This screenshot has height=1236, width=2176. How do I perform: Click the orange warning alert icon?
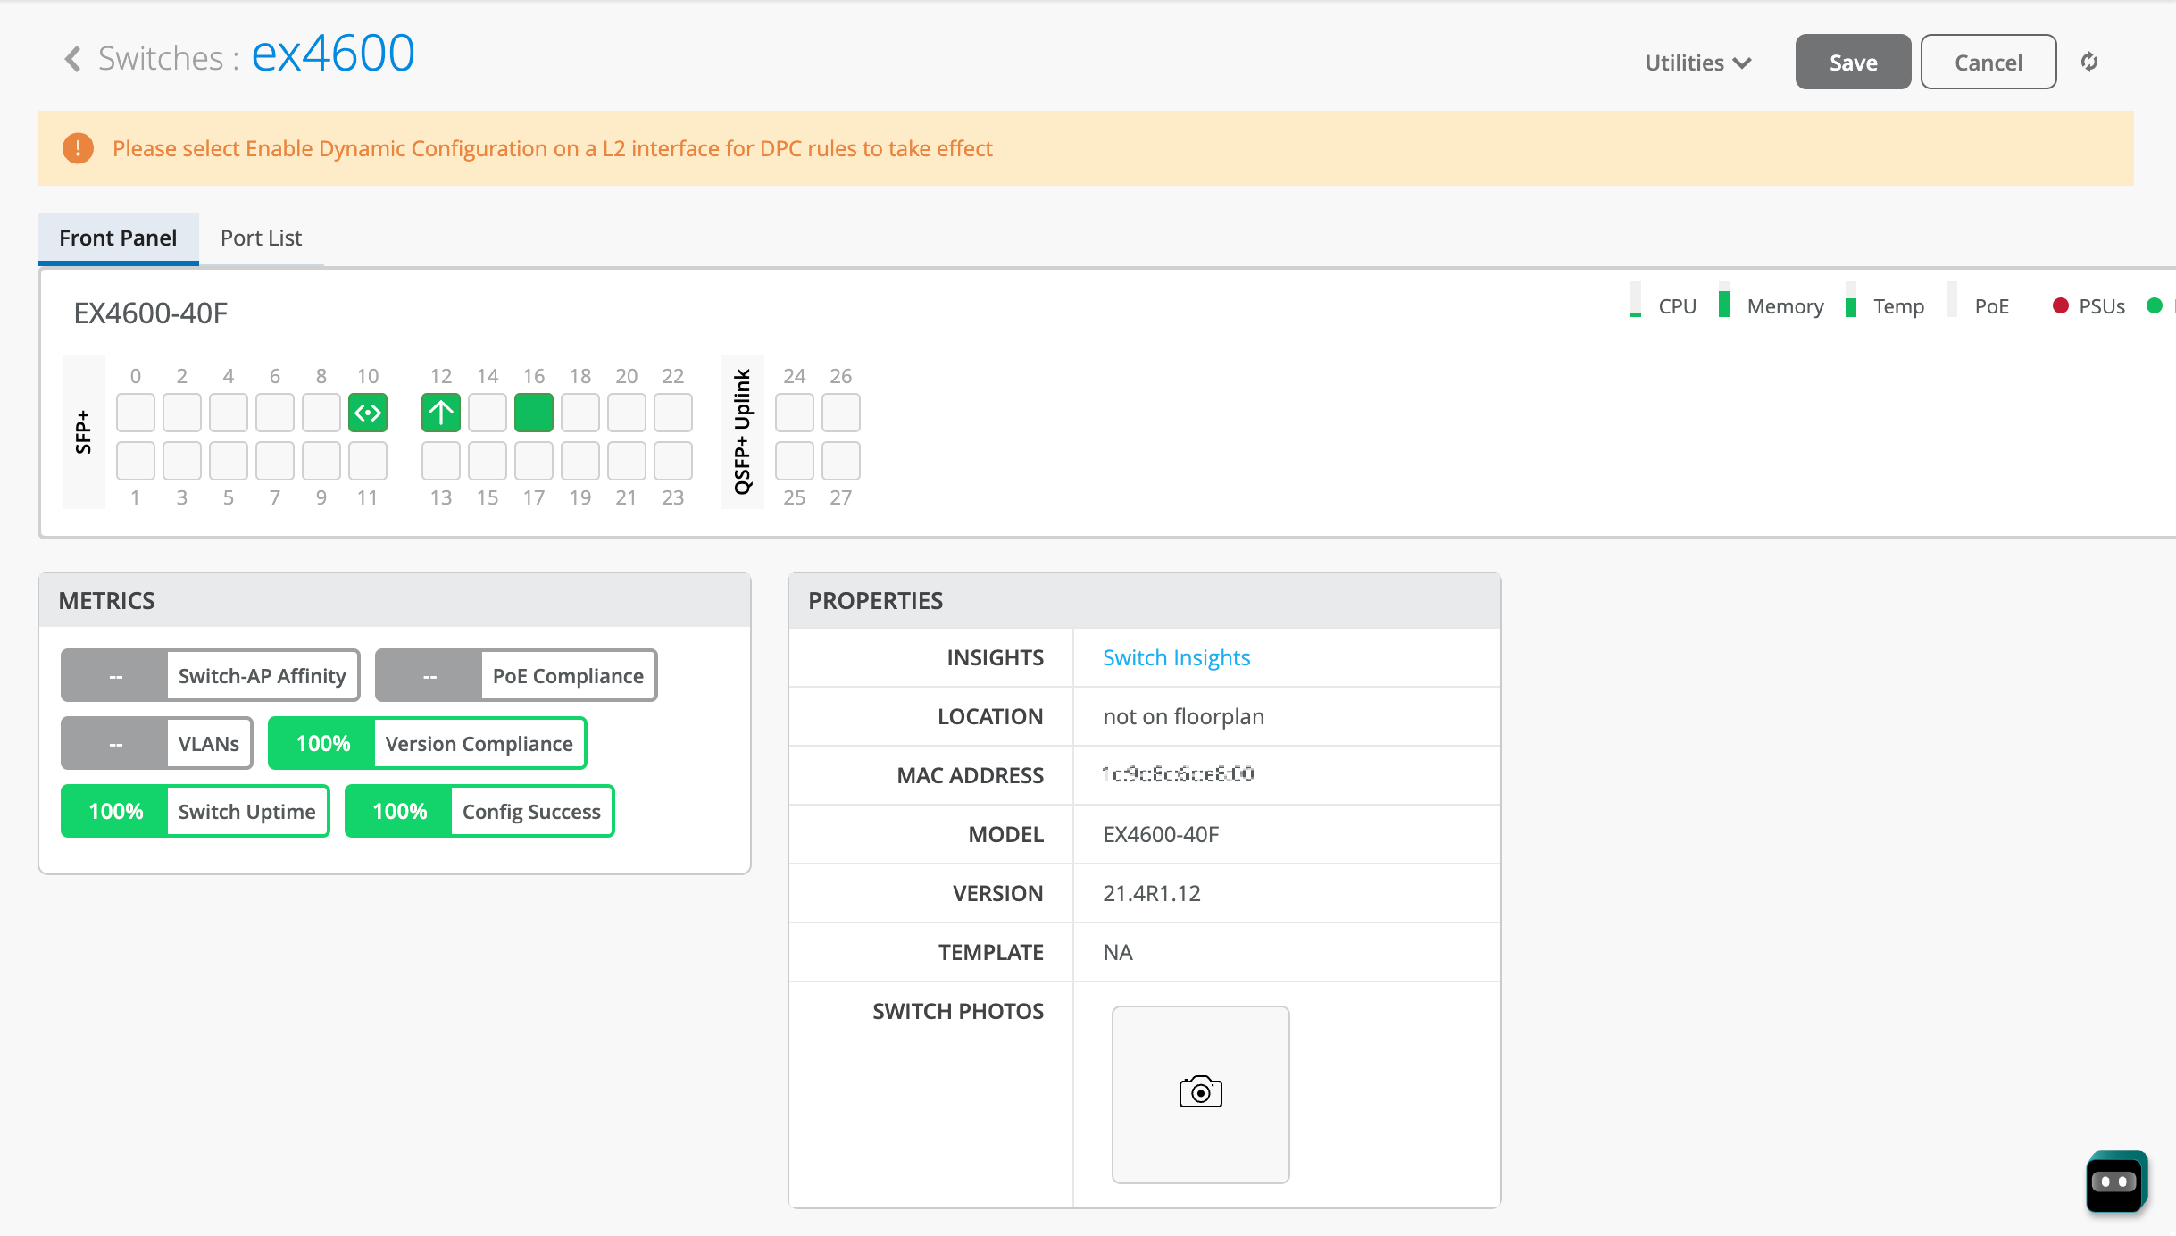tap(78, 148)
